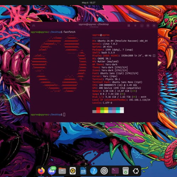Click the Font Ubuntu Sans (11pt) line
The height and width of the screenshot is (177, 177).
pos(115,73)
